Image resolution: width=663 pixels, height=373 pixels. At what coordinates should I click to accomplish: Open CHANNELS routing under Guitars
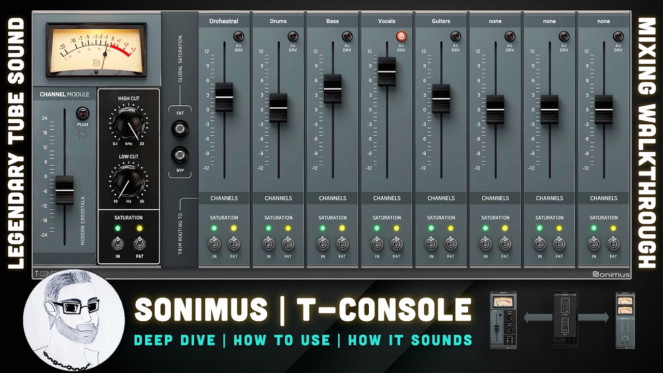pos(441,198)
